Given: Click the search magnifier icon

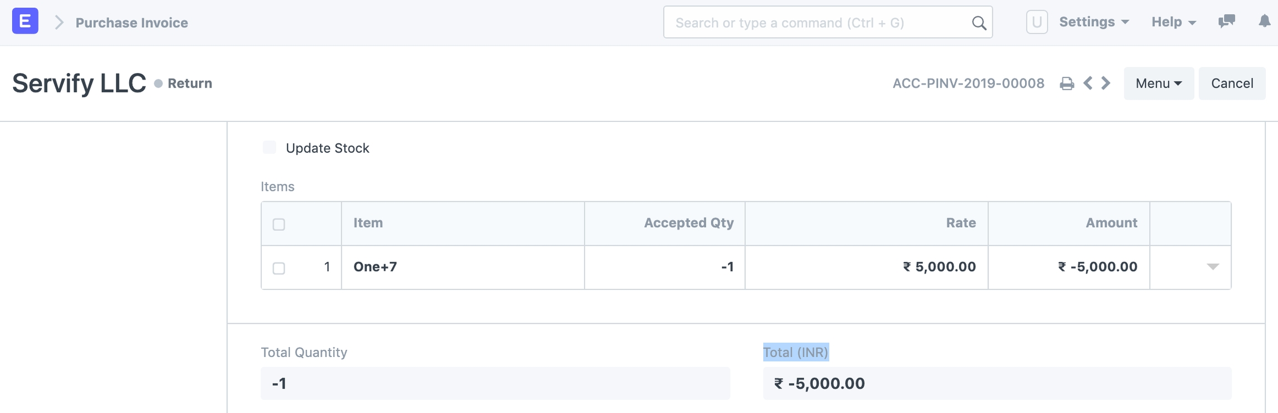Looking at the screenshot, I should [979, 23].
